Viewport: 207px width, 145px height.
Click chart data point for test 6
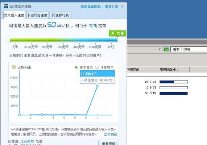tap(86, 115)
